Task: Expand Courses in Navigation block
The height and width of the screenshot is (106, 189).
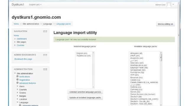Action: coord(15,45)
